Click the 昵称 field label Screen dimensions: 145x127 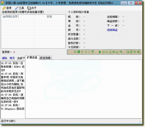(x=74, y=17)
